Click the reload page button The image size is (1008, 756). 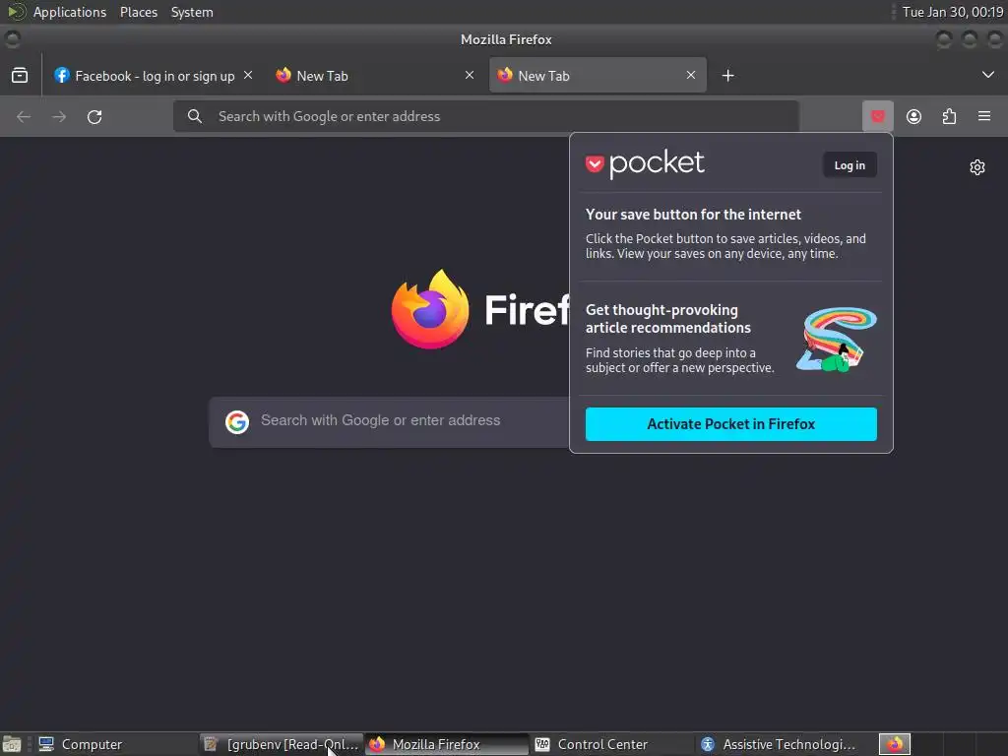click(x=94, y=116)
